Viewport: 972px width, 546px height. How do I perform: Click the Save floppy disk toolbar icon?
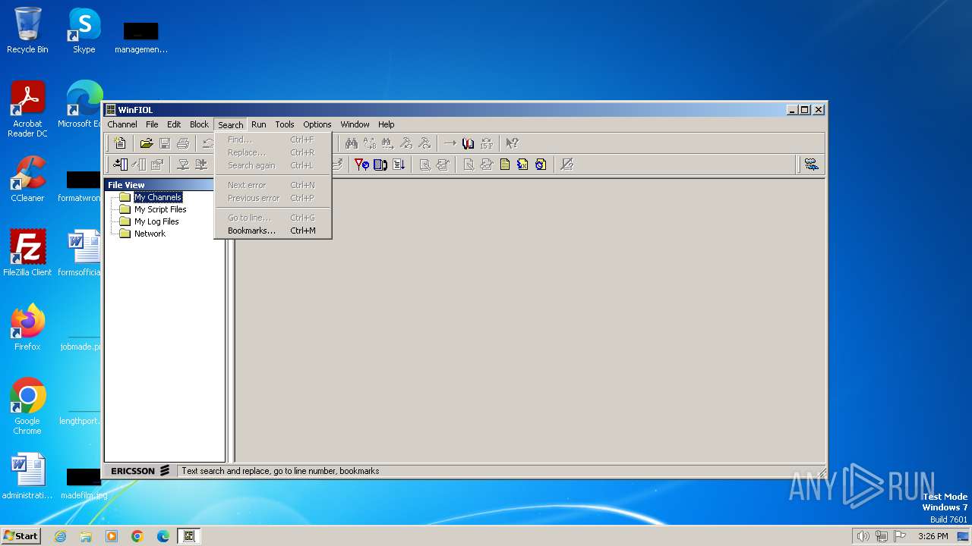coord(165,143)
